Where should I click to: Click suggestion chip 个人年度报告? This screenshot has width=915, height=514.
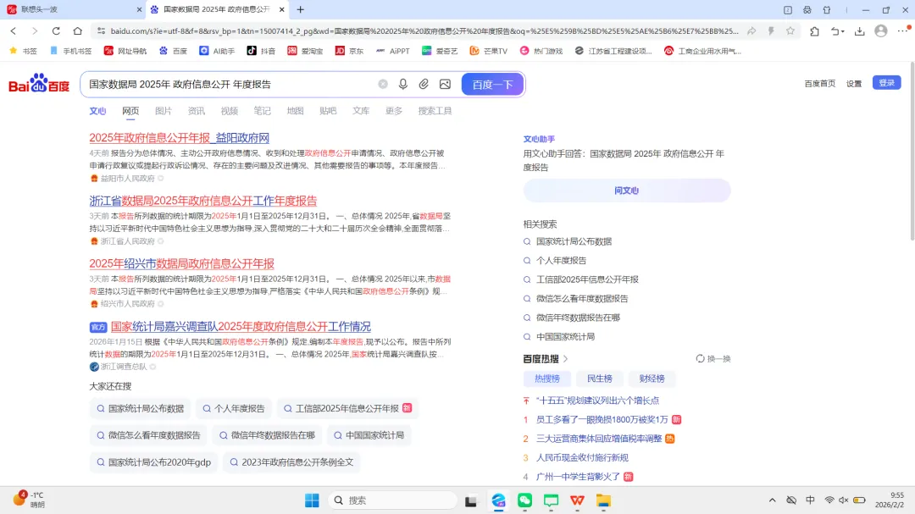tap(234, 408)
